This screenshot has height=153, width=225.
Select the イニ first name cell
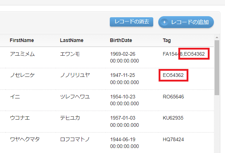point(14,97)
